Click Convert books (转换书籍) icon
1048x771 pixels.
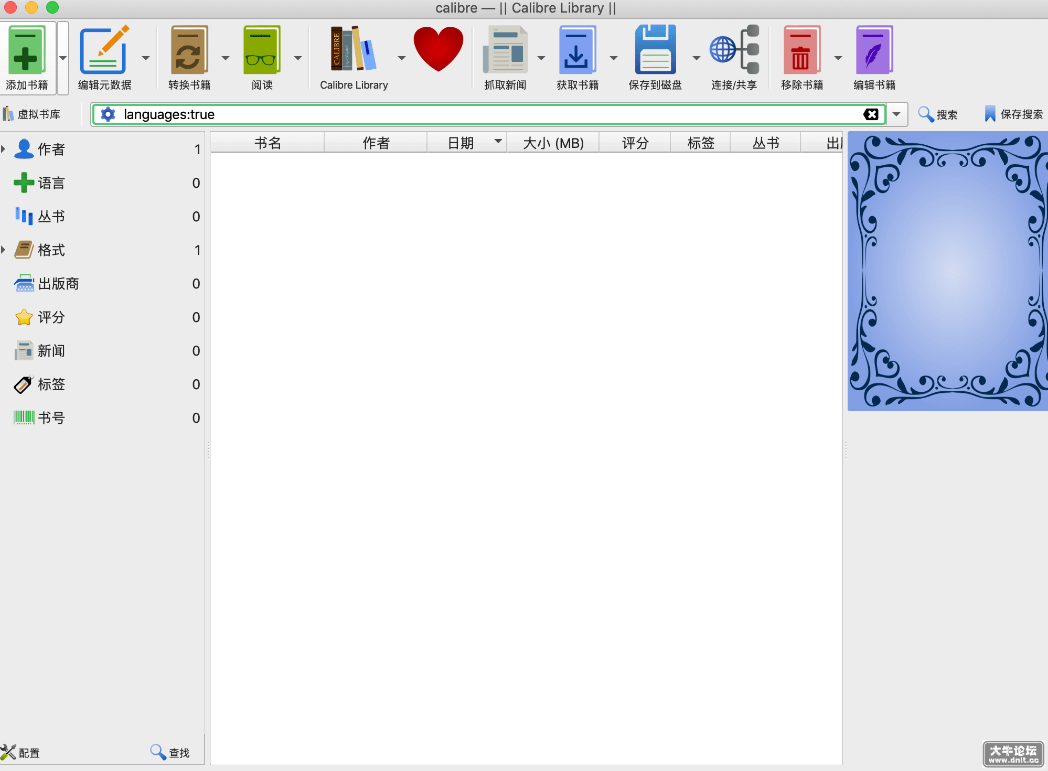pos(189,50)
